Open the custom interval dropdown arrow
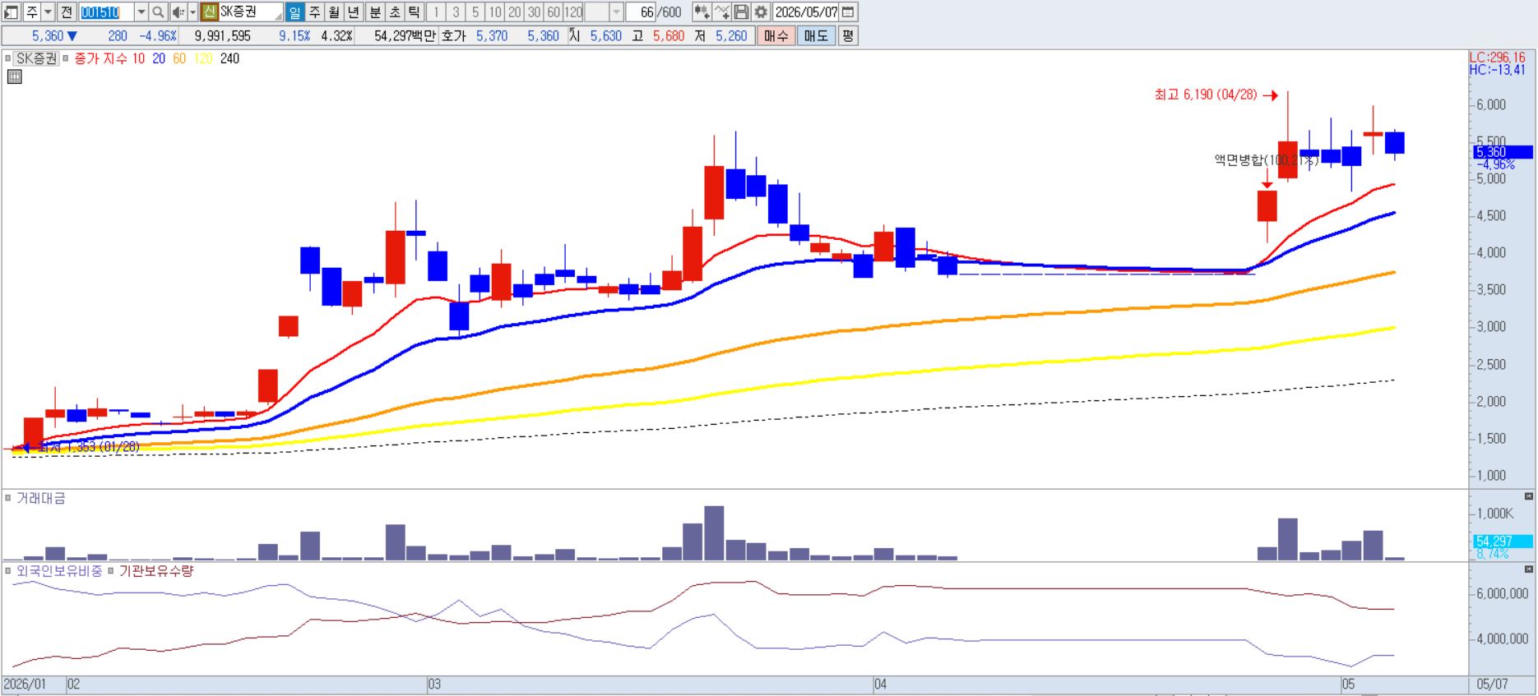This screenshot has width=1538, height=696. (616, 12)
